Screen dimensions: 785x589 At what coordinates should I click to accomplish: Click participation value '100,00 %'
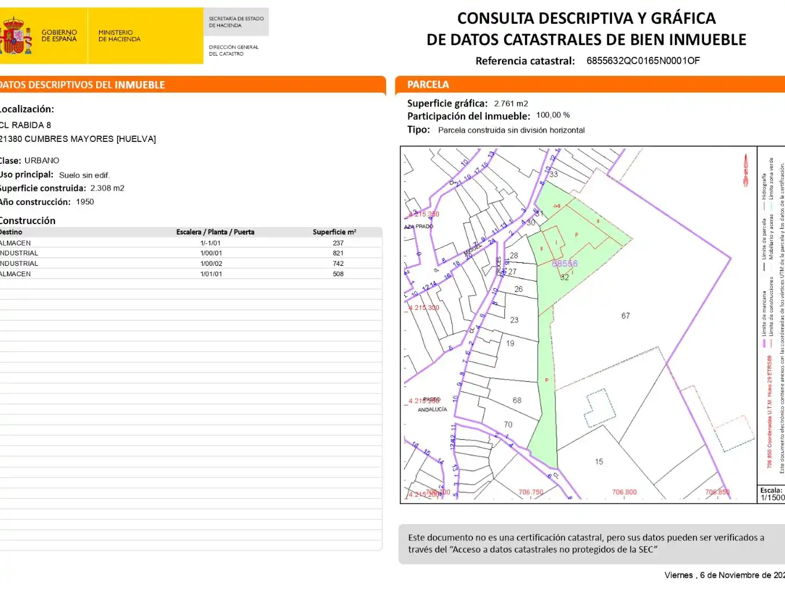pyautogui.click(x=553, y=115)
